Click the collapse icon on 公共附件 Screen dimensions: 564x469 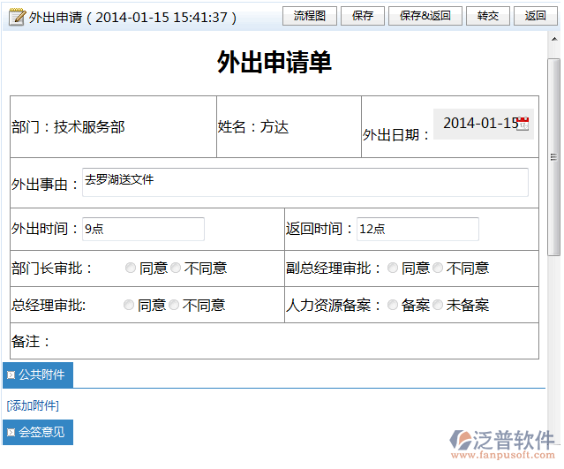(x=11, y=375)
